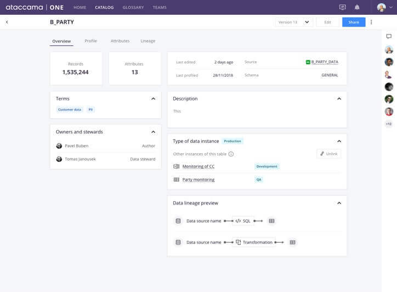The width and height of the screenshot is (397, 292).
Task: Click the info icon beside Other instances
Action: tap(231, 154)
